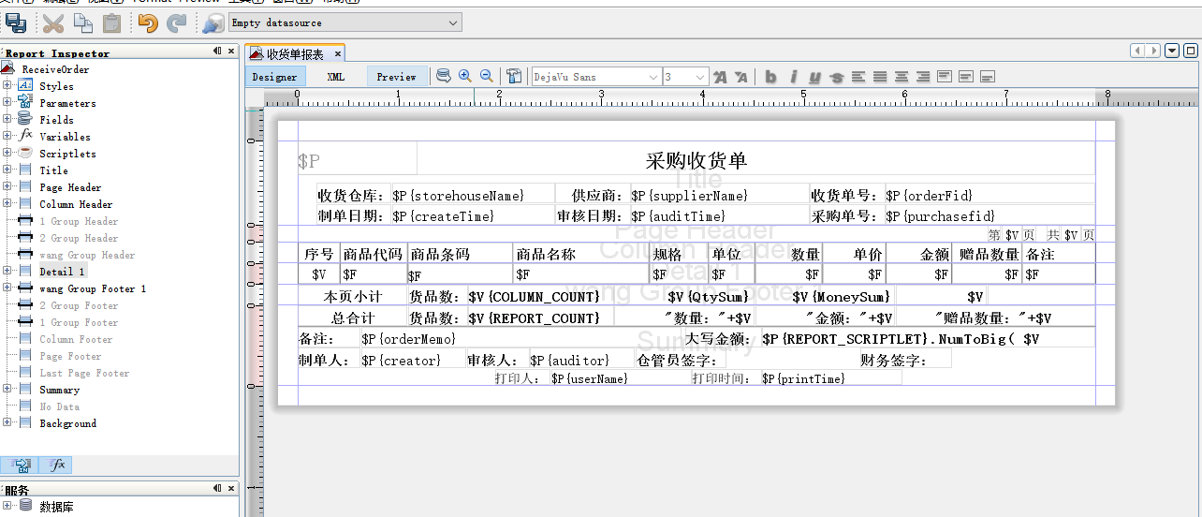The height and width of the screenshot is (517, 1202).
Task: Expand the Summary band node
Action: [7, 390]
